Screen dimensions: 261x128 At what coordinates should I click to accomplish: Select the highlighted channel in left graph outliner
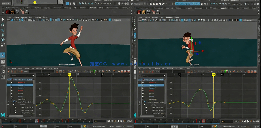22,85
